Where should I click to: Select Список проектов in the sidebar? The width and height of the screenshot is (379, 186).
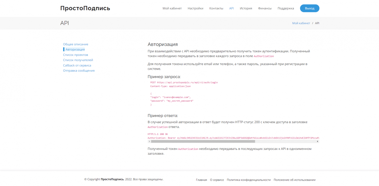coord(76,55)
